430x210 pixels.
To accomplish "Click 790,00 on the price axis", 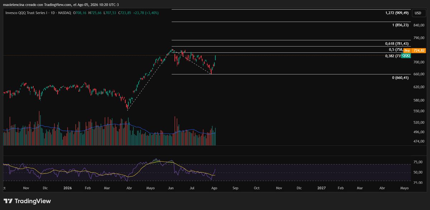I will [419, 38].
